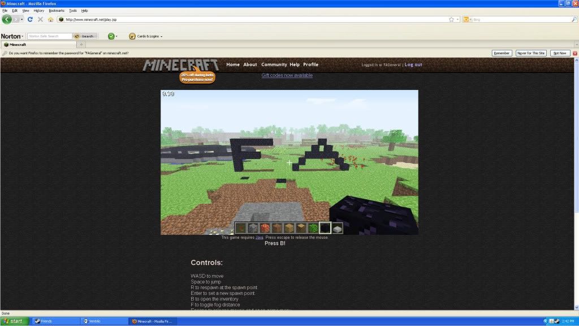
Task: Open the back/forward history dropdown
Action: click(22, 19)
